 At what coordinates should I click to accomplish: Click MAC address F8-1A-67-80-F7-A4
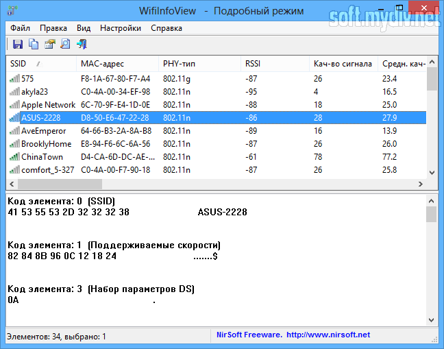point(116,78)
